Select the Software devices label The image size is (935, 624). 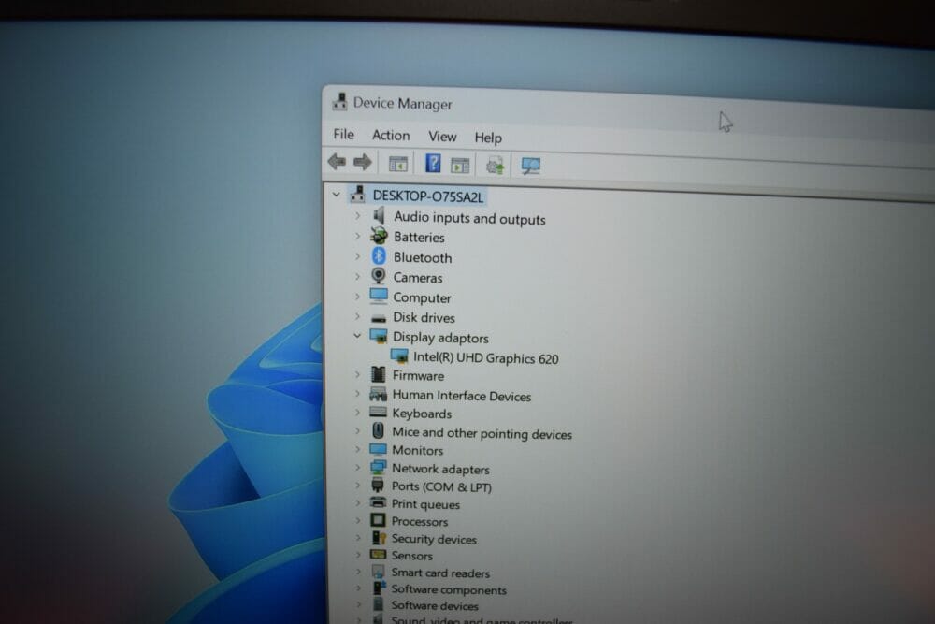(435, 605)
